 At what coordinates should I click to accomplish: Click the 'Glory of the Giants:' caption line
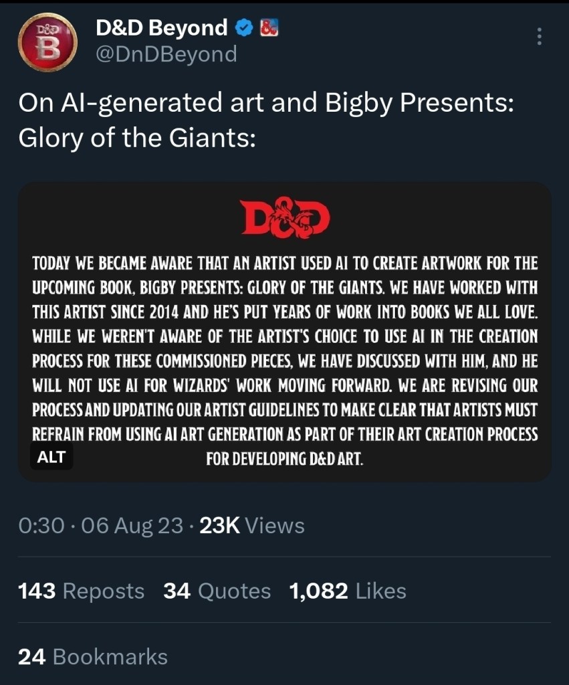[x=136, y=138]
